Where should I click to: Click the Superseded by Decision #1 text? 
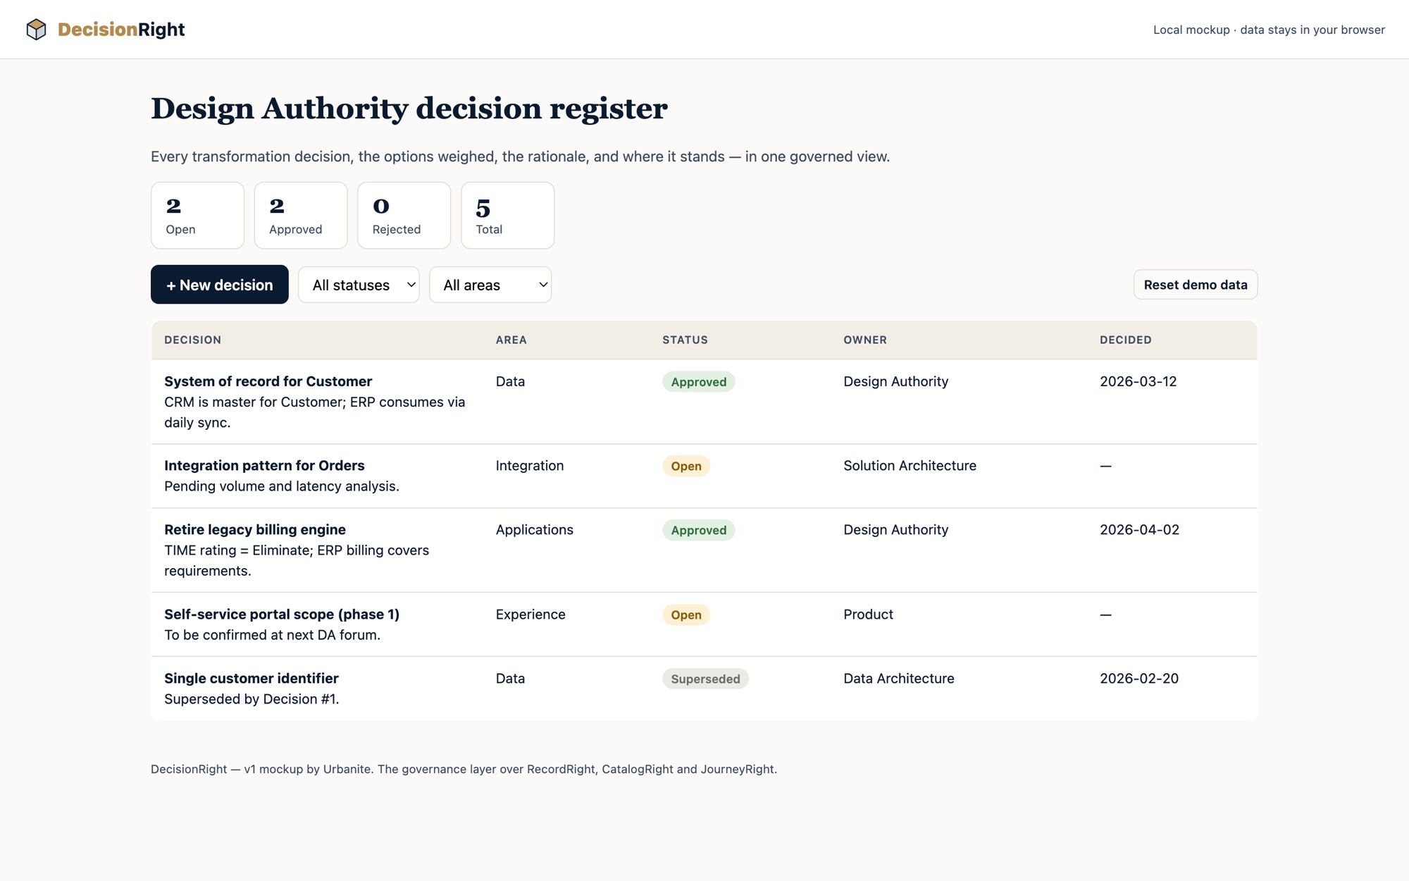pos(252,699)
